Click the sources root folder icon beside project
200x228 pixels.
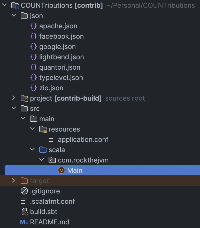tap(24, 98)
